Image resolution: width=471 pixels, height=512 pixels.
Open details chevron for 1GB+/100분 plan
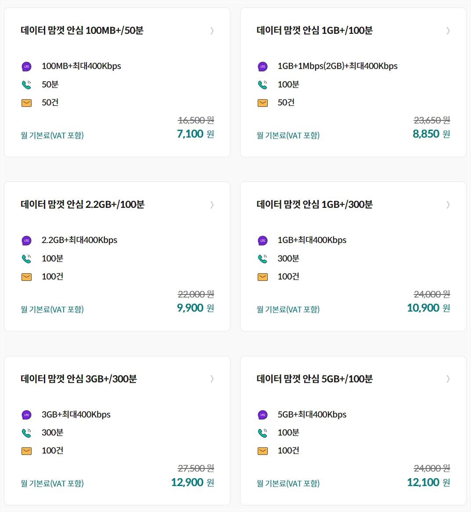pos(448,31)
